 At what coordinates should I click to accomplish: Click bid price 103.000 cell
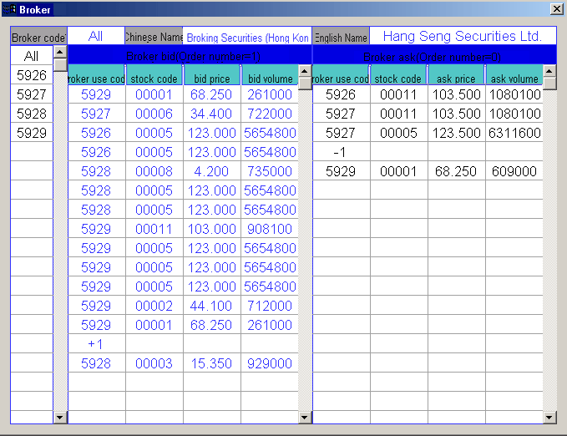[x=212, y=229]
